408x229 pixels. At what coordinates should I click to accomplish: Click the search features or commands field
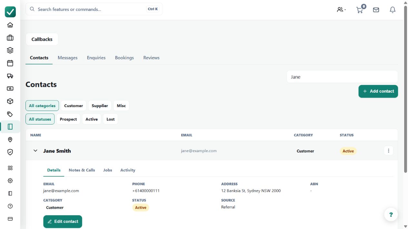tap(94, 9)
